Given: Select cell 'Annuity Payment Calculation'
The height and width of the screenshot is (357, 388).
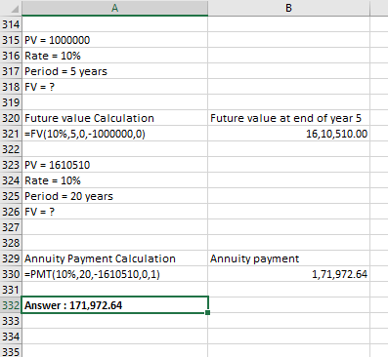Looking at the screenshot, I should click(x=114, y=258).
